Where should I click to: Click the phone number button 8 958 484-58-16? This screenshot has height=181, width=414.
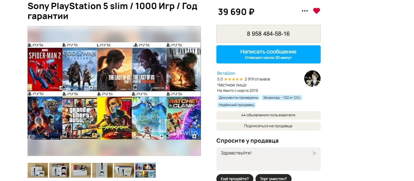[x=268, y=34]
